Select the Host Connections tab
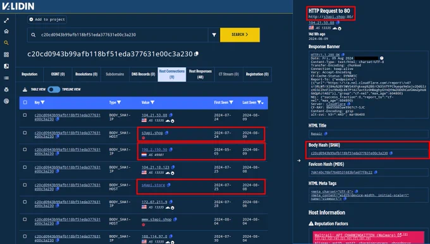Screen dimensions: 430x244 point(171,75)
